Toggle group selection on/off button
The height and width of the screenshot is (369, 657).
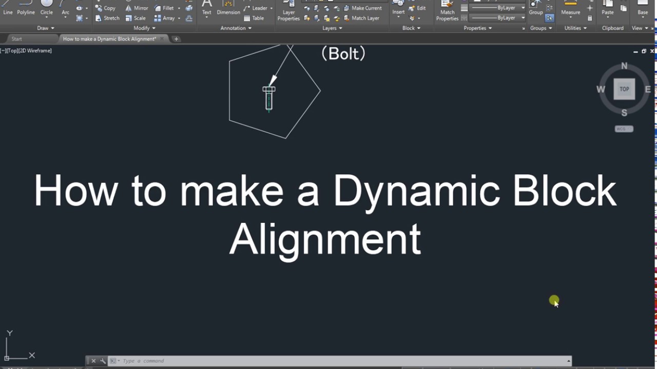[550, 18]
